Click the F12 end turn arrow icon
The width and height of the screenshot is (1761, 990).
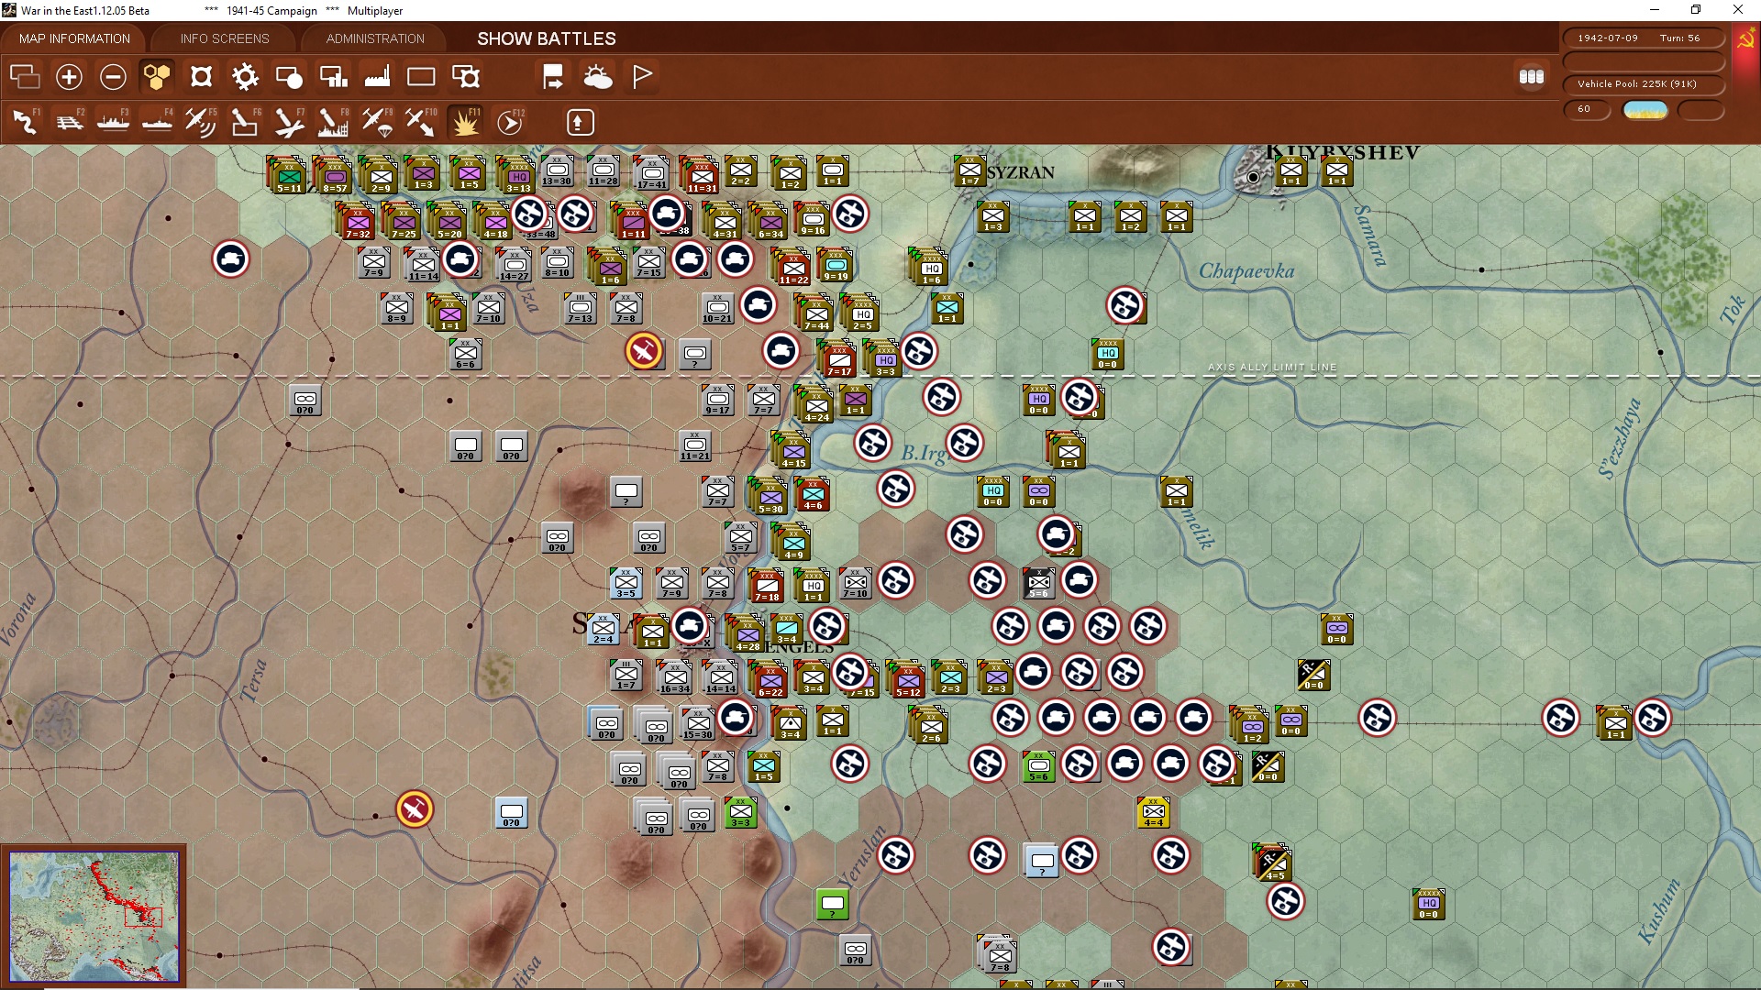(x=510, y=122)
